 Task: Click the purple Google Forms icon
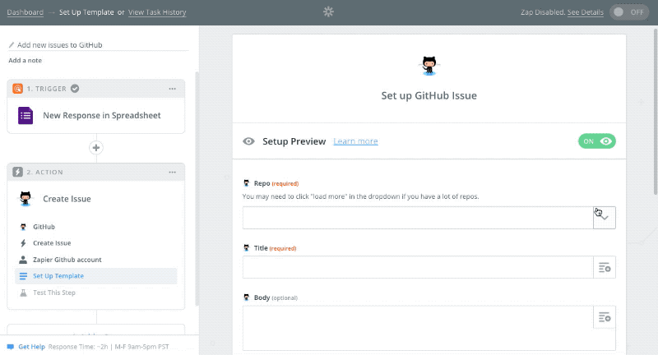point(25,115)
